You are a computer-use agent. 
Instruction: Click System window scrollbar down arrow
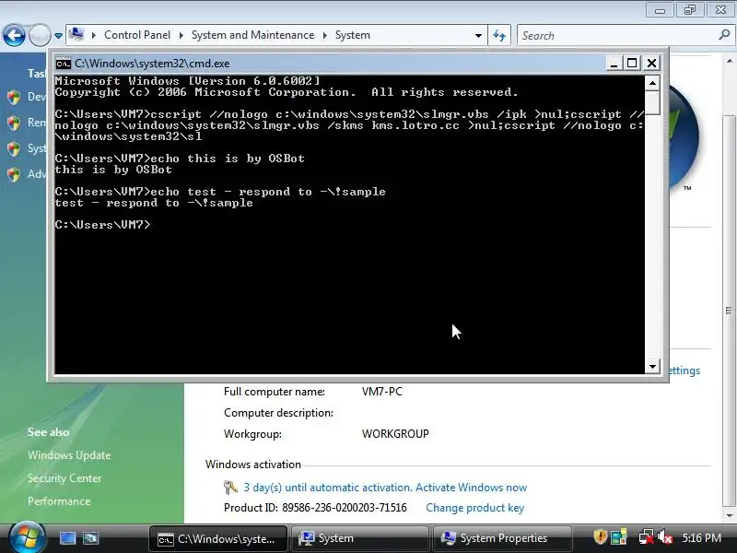729,516
